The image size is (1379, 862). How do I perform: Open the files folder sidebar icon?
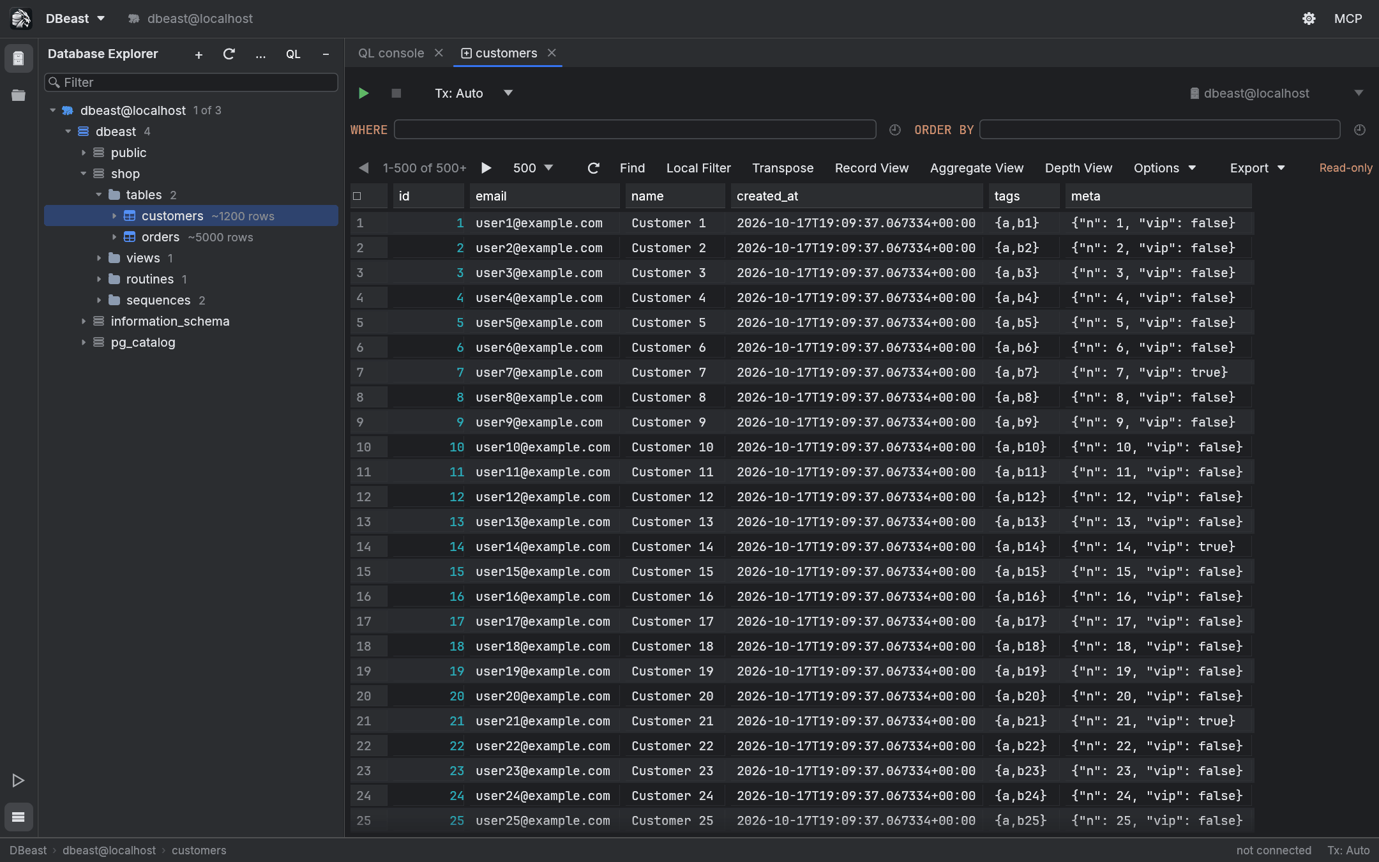point(19,95)
